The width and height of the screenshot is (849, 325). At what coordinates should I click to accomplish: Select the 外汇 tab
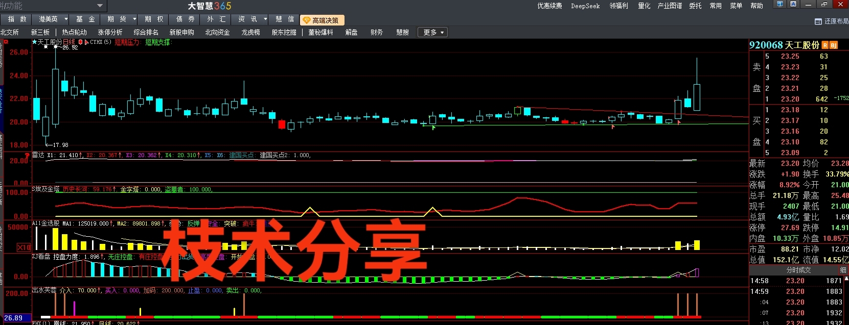[216, 19]
